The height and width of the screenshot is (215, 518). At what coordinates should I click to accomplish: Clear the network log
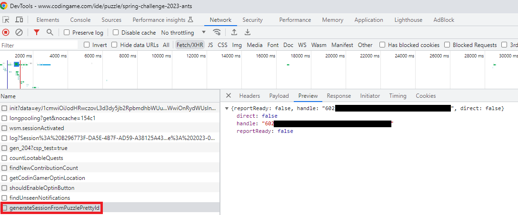(x=19, y=32)
